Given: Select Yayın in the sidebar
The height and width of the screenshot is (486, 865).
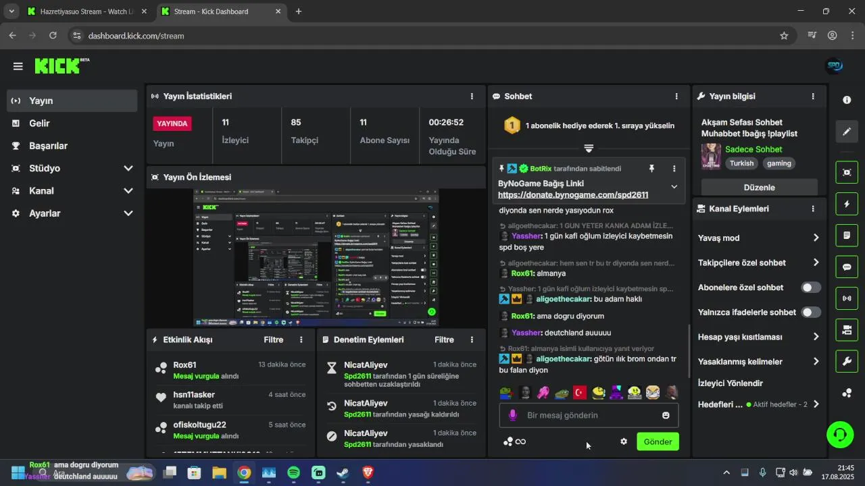Looking at the screenshot, I should 72,101.
